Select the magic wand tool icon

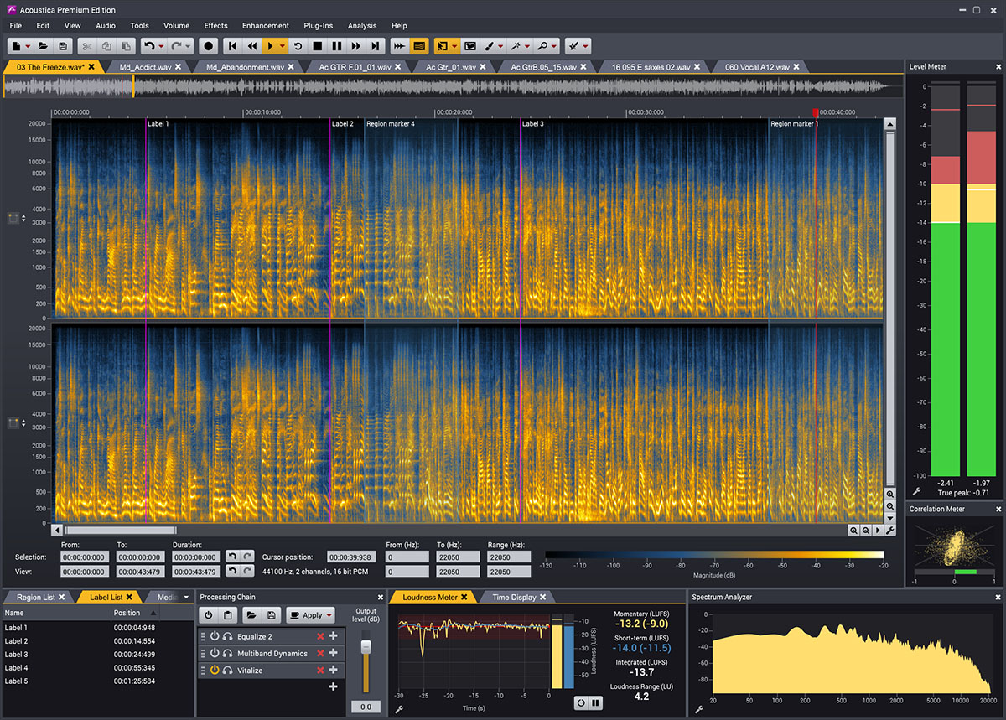point(516,46)
